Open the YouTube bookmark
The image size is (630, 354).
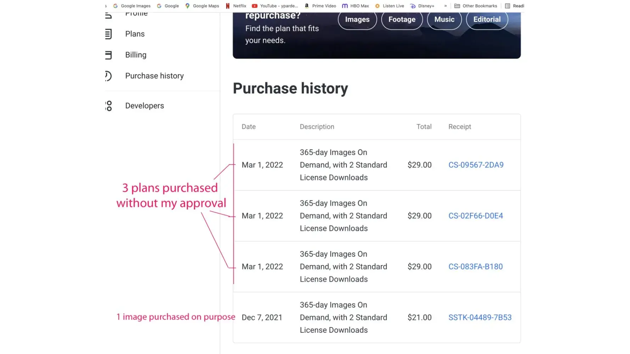[275, 6]
